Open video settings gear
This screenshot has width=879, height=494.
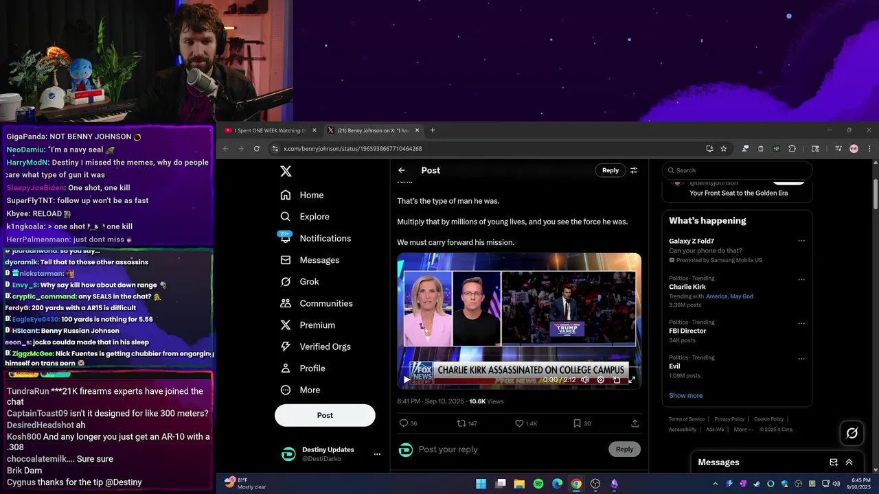[601, 379]
